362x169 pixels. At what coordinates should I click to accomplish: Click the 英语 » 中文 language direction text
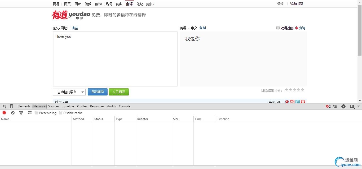[x=188, y=28]
